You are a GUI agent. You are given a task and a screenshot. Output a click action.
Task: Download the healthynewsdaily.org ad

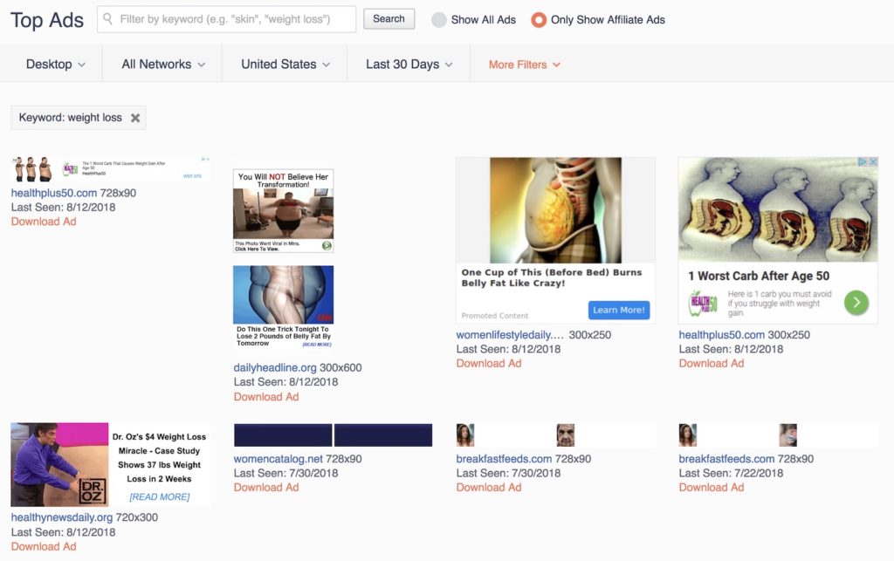click(x=44, y=546)
